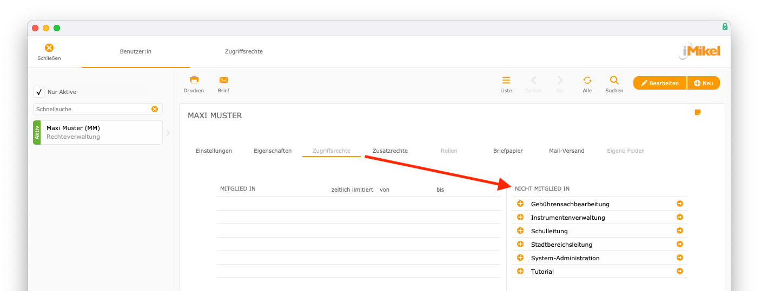Open Stadtbereichsleitung via its arrow icon
This screenshot has width=761, height=291.
click(680, 244)
